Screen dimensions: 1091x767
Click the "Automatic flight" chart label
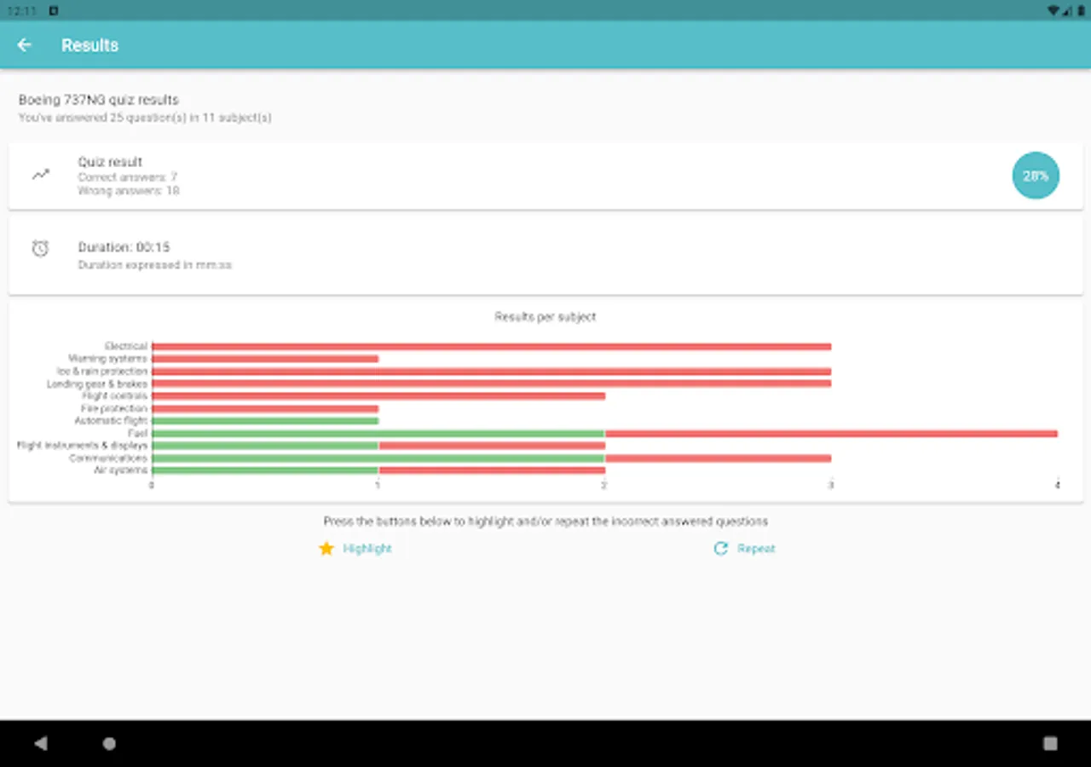[111, 421]
